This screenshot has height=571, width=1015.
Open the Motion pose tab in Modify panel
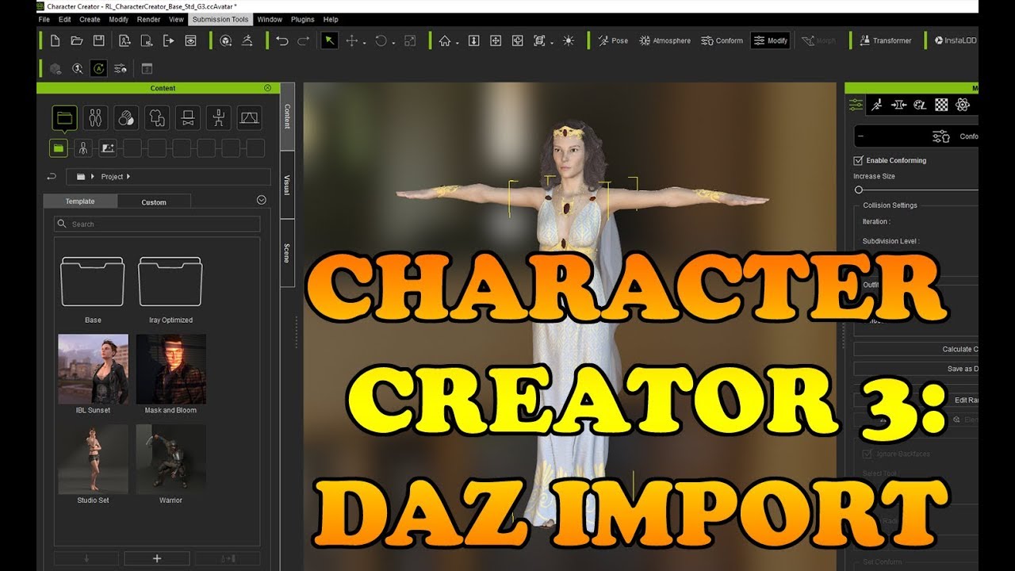click(877, 105)
